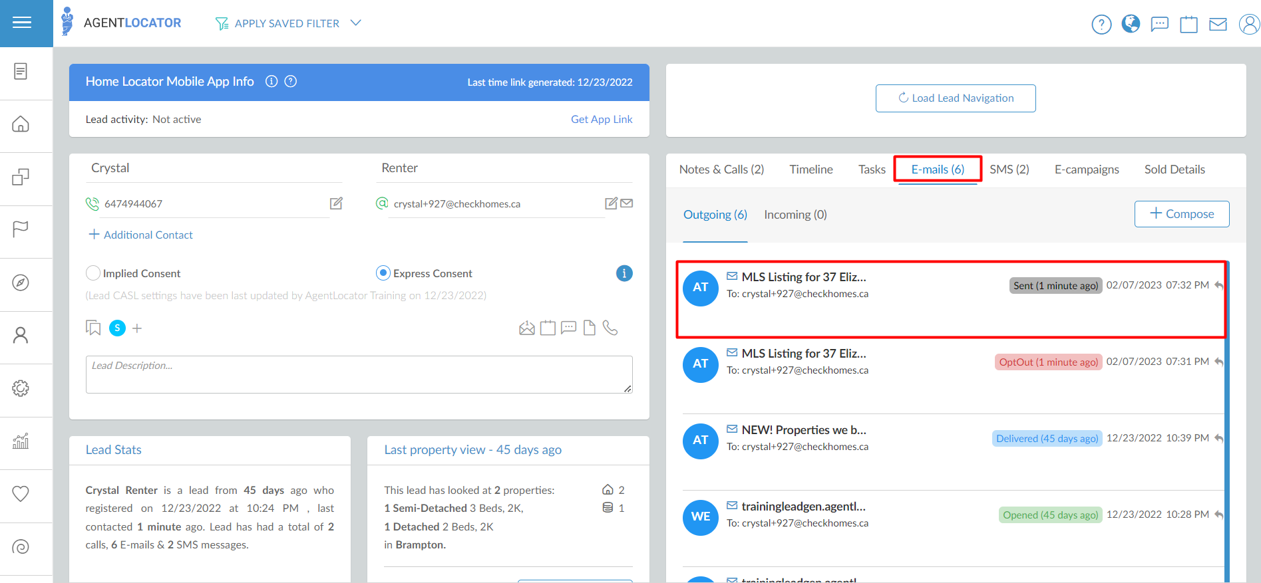Switch to the Tasks tab
This screenshot has height=583, width=1261.
tap(872, 170)
